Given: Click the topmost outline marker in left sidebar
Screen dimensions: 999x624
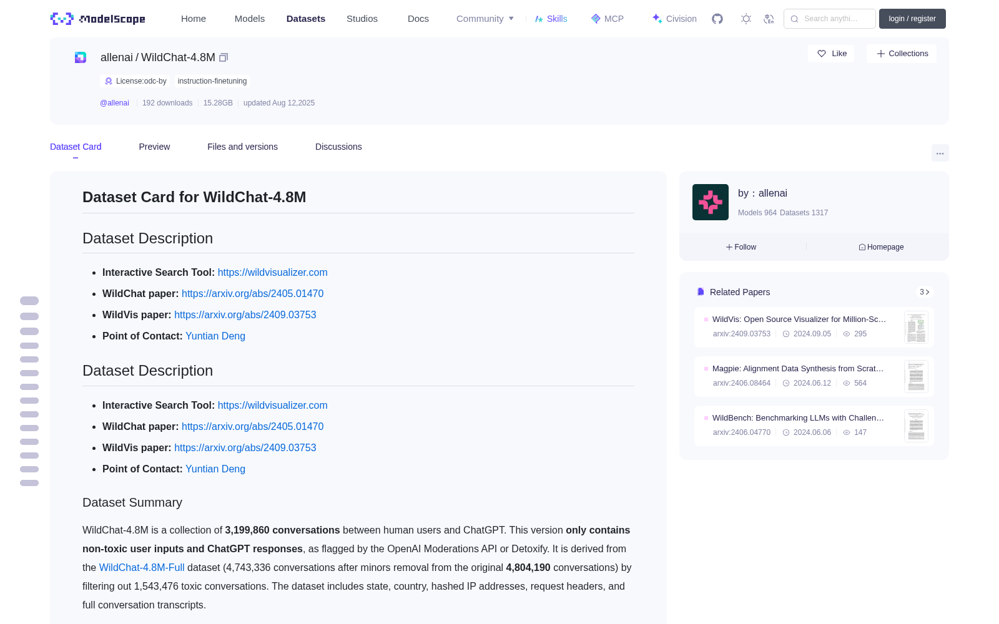Looking at the screenshot, I should click(29, 301).
